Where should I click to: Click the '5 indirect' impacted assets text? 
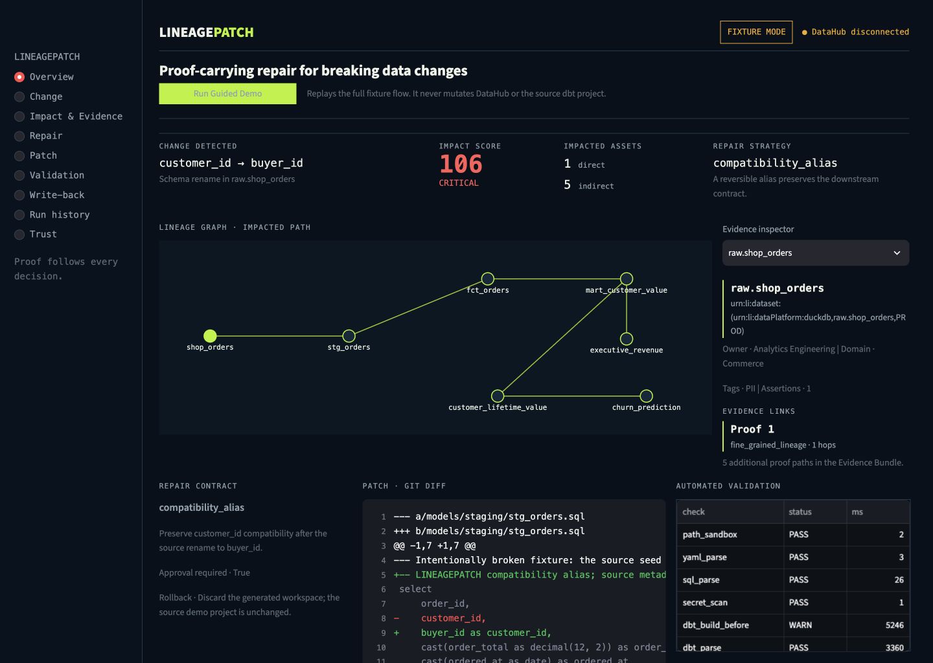click(588, 185)
